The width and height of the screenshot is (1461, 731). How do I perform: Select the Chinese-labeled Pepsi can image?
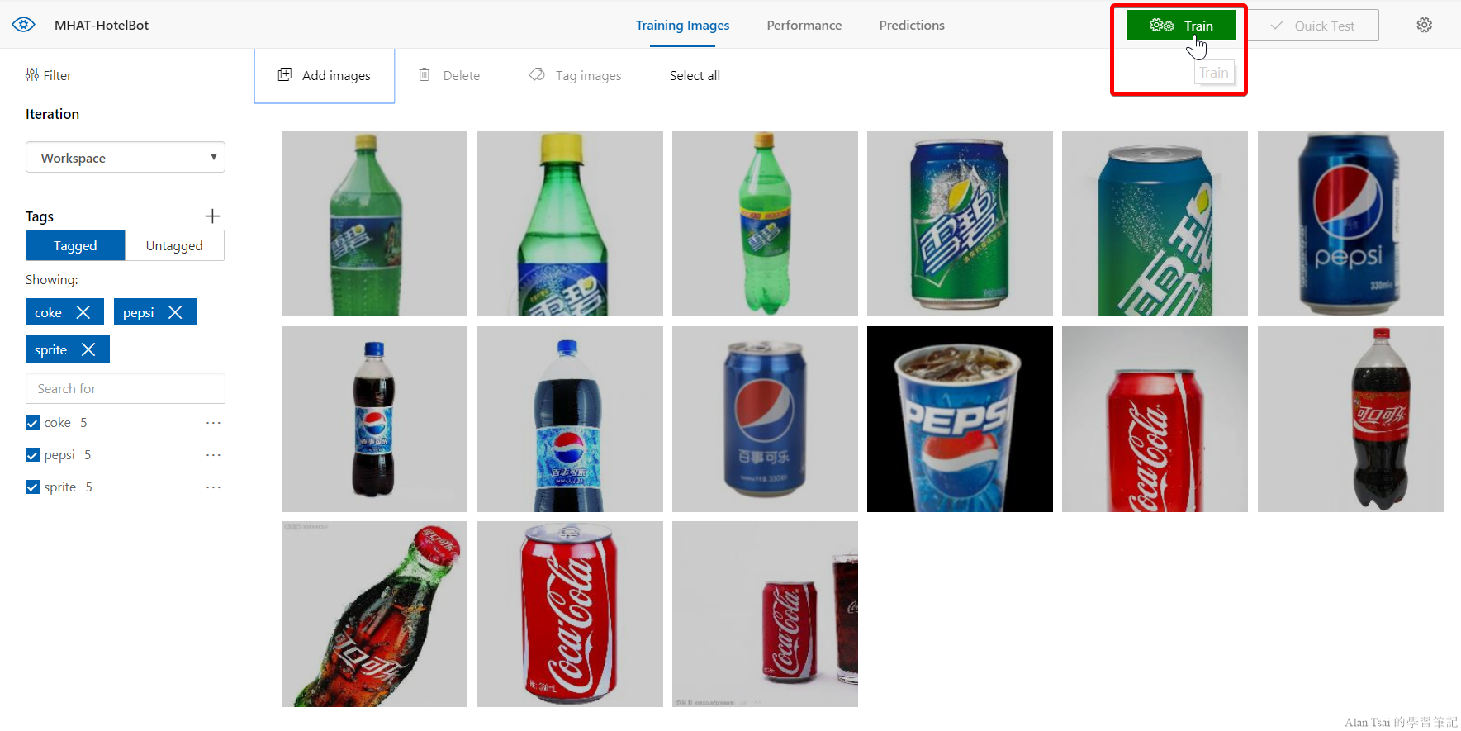click(x=765, y=419)
